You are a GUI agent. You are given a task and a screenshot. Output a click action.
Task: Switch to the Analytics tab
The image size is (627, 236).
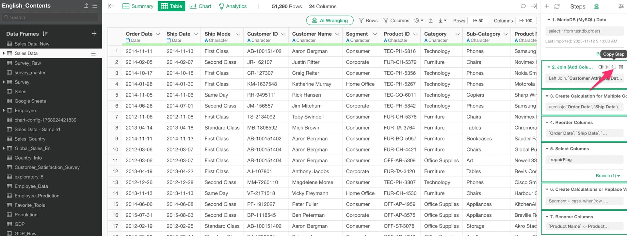point(233,6)
